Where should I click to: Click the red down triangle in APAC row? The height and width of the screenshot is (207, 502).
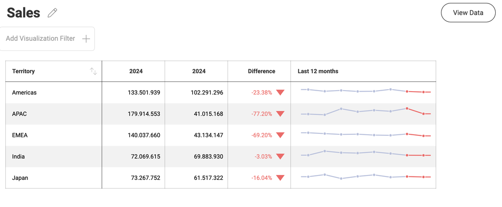point(280,114)
